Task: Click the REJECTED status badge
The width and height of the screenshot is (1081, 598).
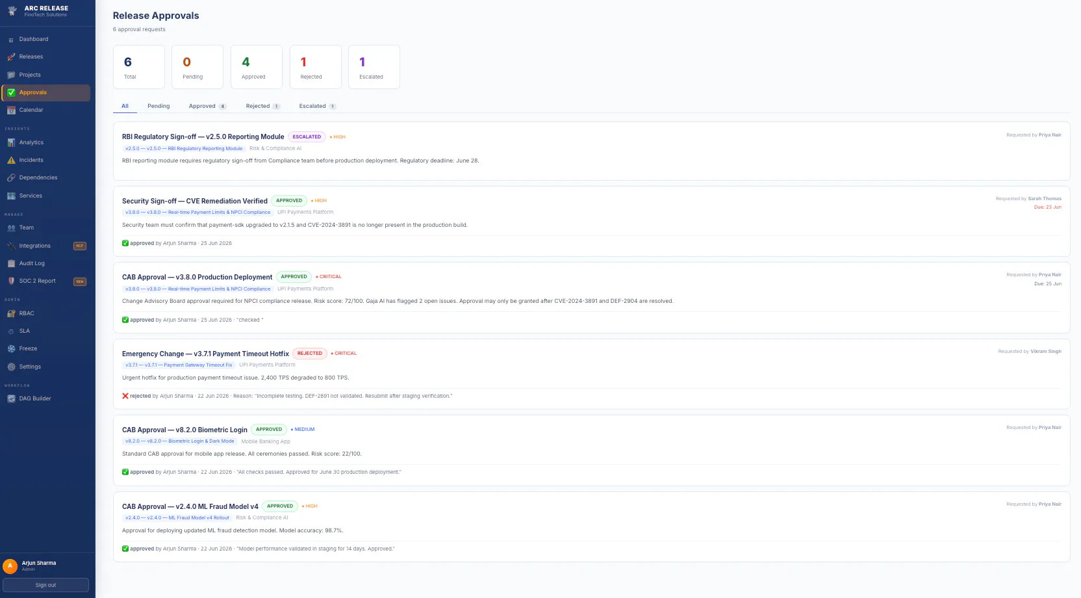Action: [x=310, y=353]
